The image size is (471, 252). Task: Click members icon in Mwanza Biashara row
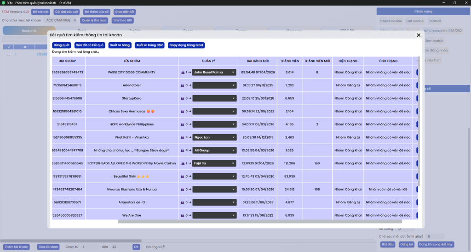[183, 189]
